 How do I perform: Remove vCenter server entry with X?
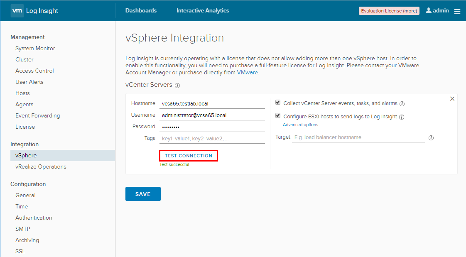pyautogui.click(x=452, y=99)
